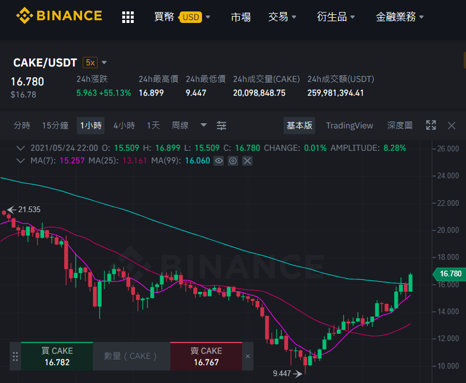The image size is (466, 383).
Task: Remove the MA indicator with its X
Action: tap(247, 161)
